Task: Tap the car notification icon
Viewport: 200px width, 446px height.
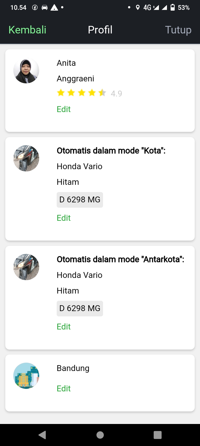Action: click(x=44, y=8)
